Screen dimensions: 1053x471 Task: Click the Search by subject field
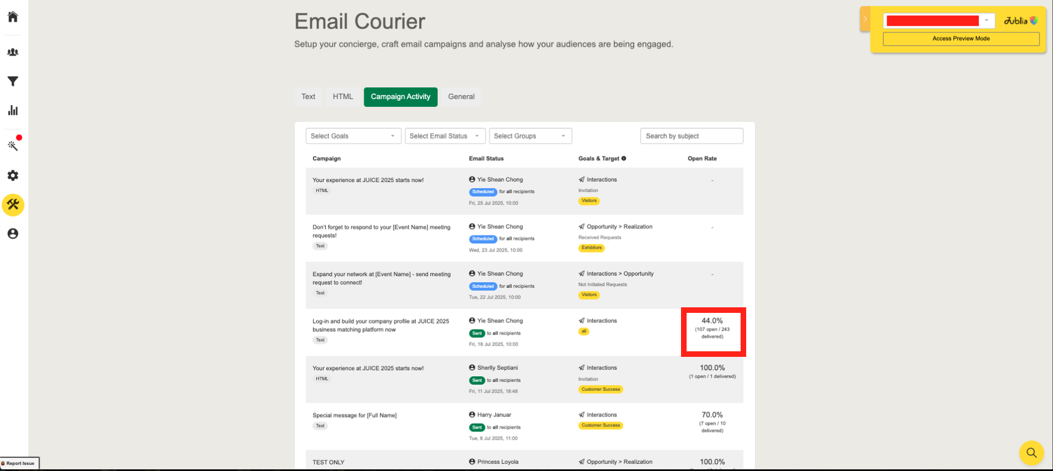click(x=692, y=136)
